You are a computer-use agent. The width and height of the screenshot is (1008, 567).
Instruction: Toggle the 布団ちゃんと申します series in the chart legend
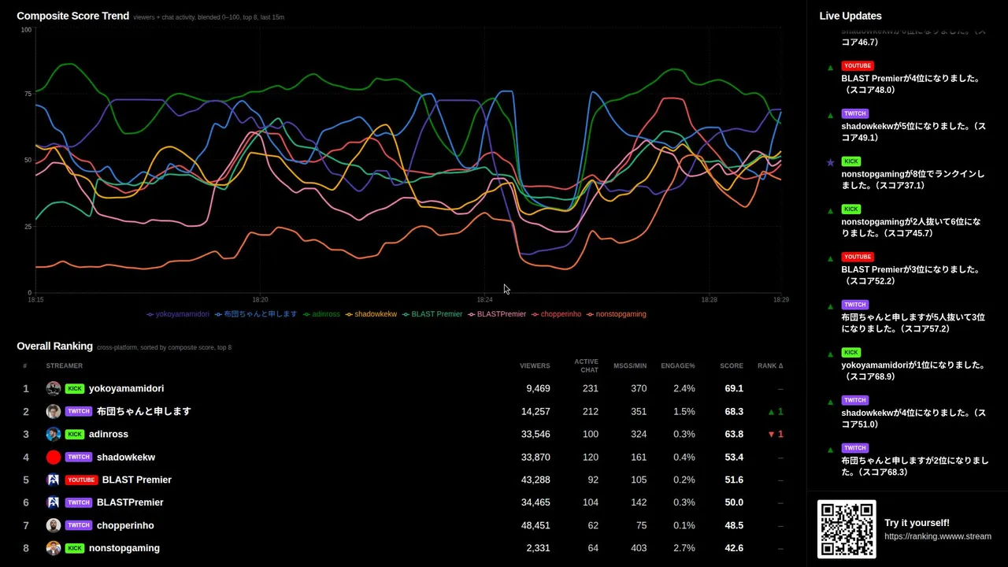click(256, 314)
